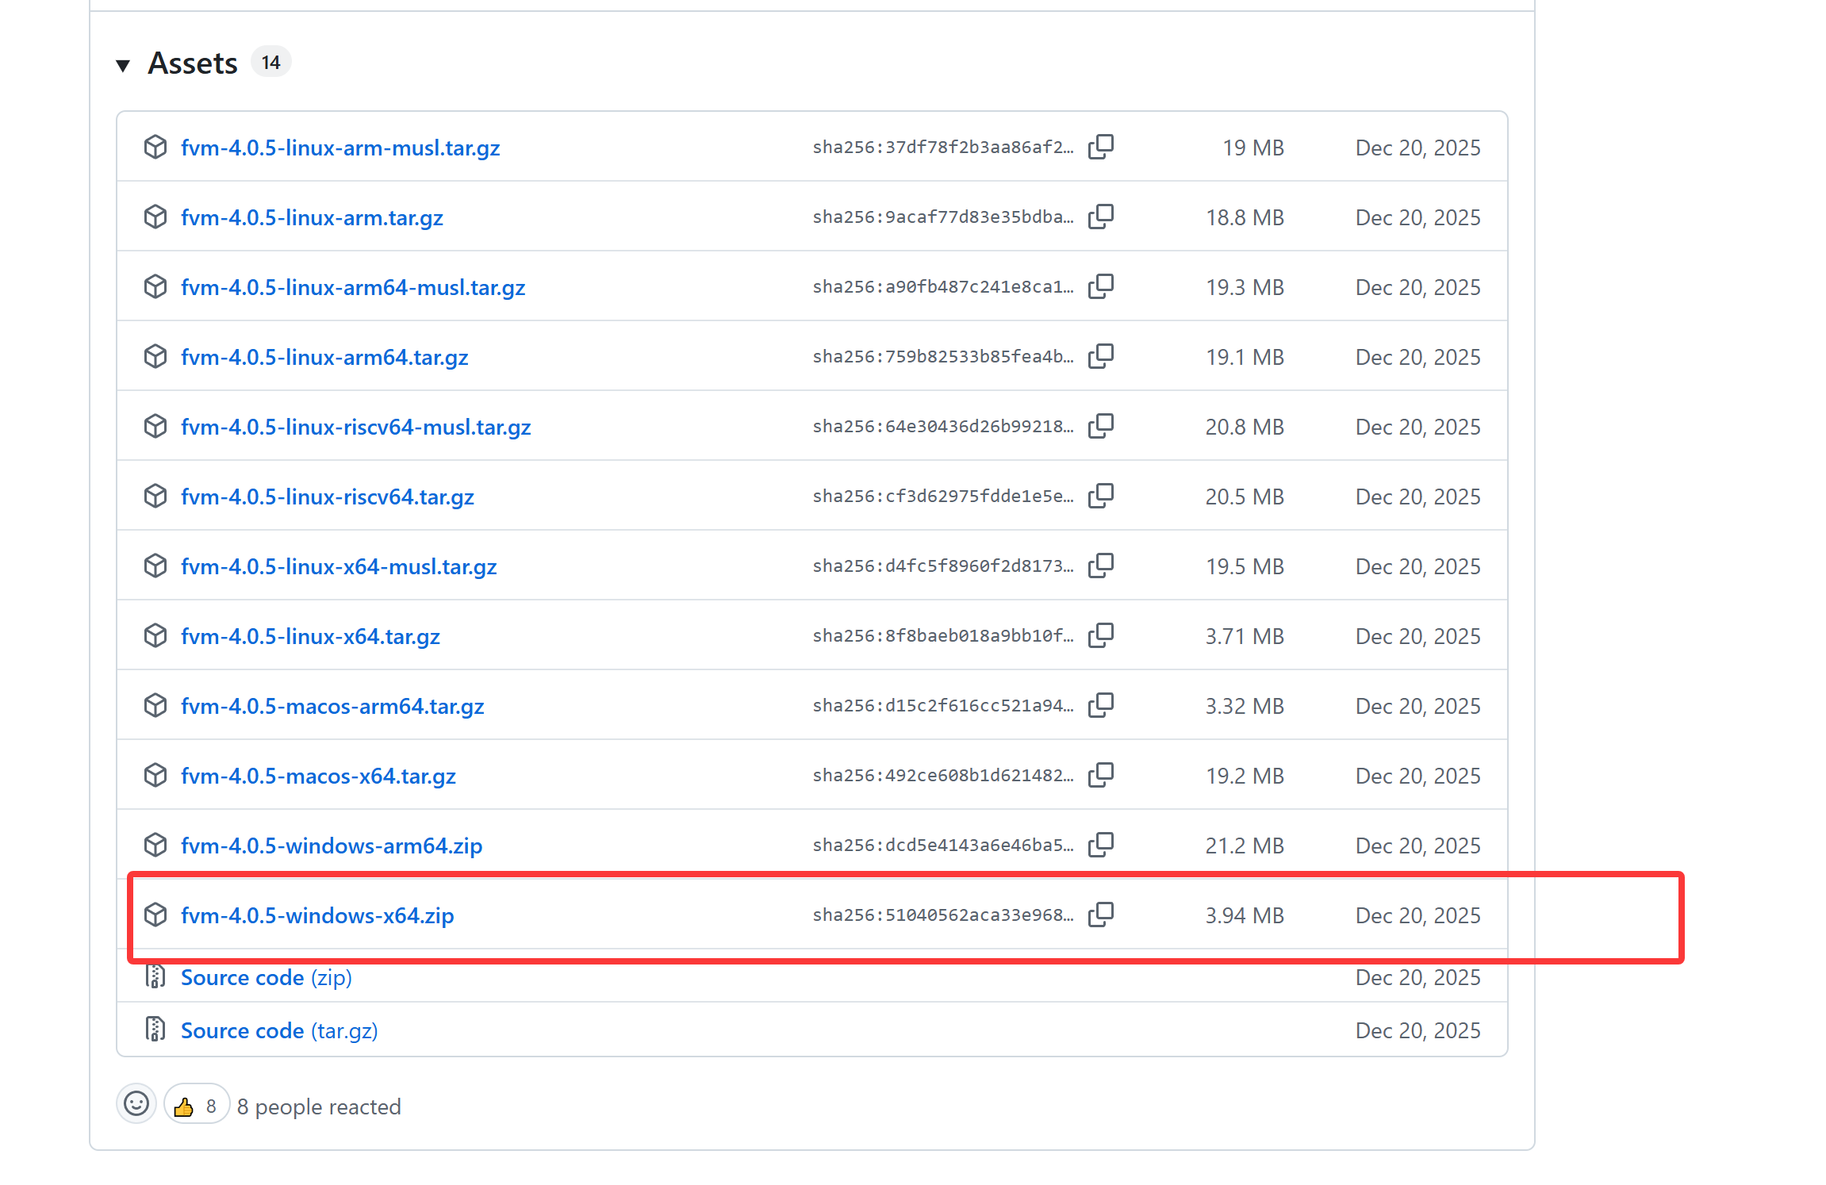Click the hash text sha256:37df78f2b3aa86af2…

[943, 148]
